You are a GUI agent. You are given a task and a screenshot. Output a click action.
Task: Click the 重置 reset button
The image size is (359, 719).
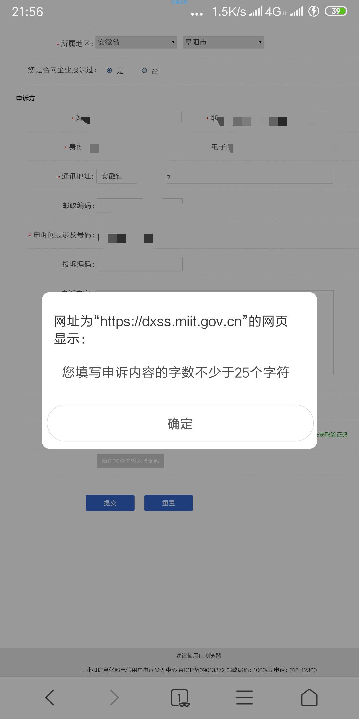[169, 503]
